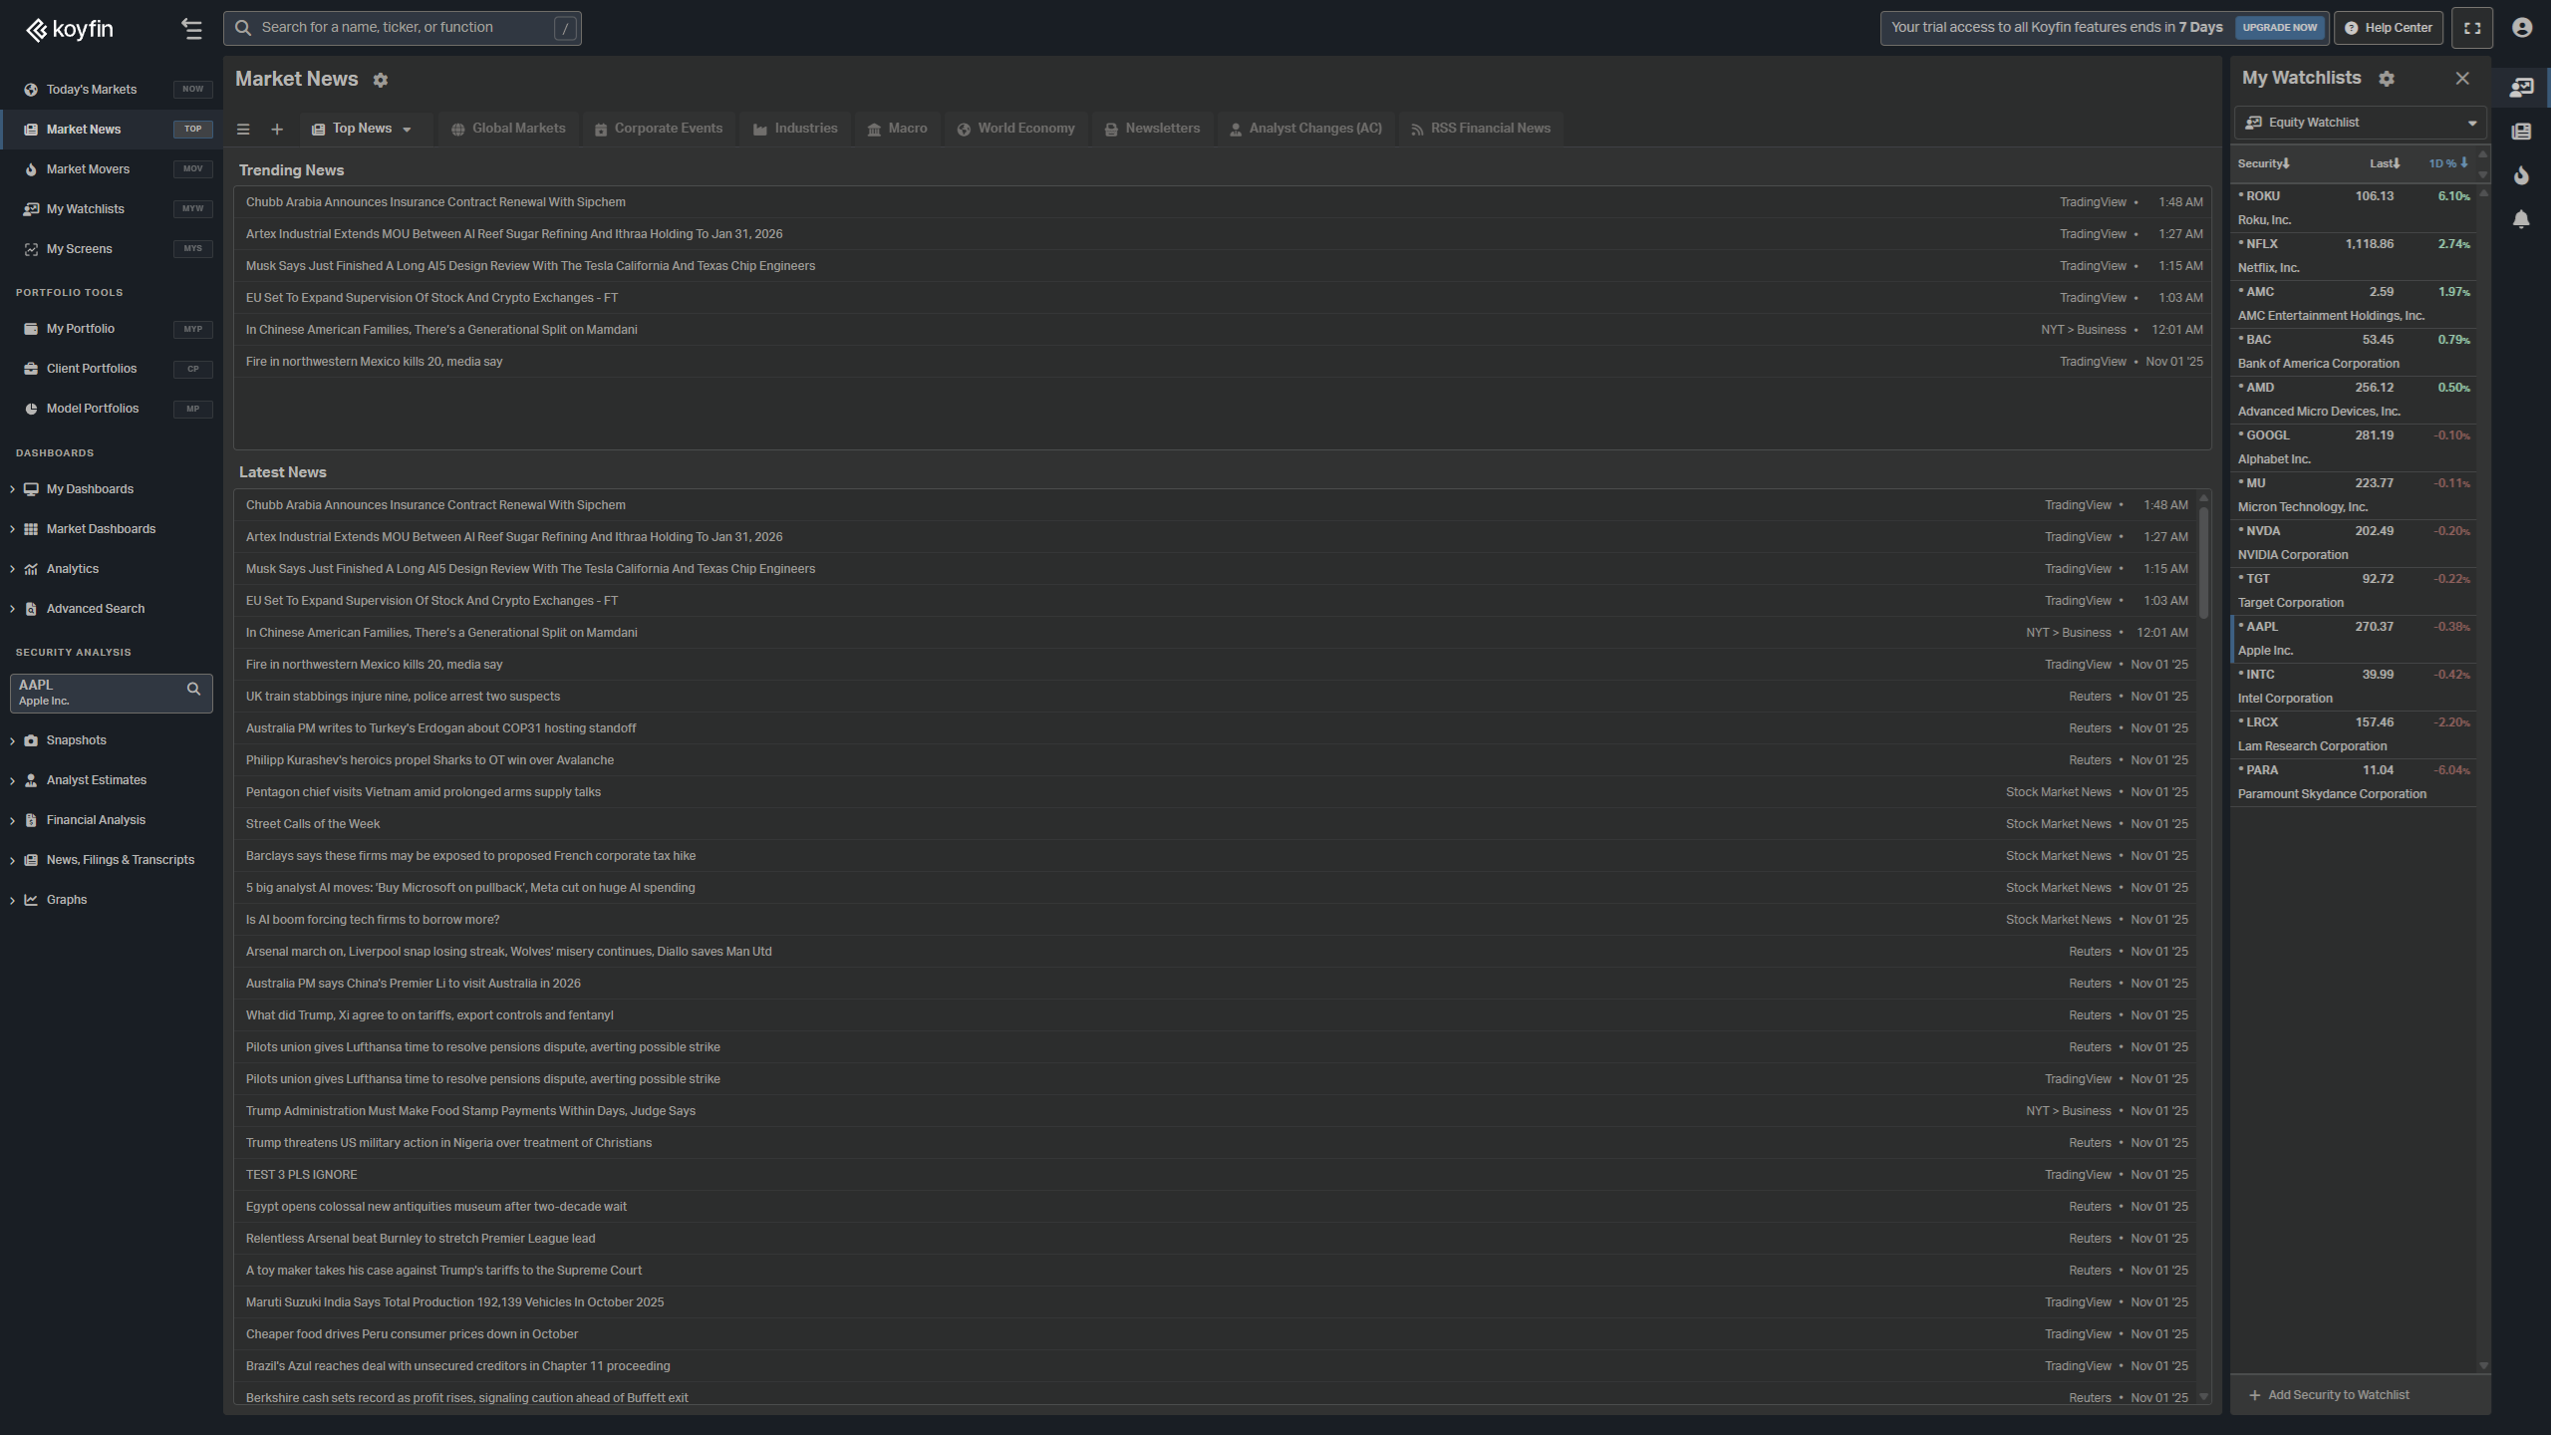The image size is (2551, 1435).
Task: Open Market News settings gear
Action: pos(381,80)
